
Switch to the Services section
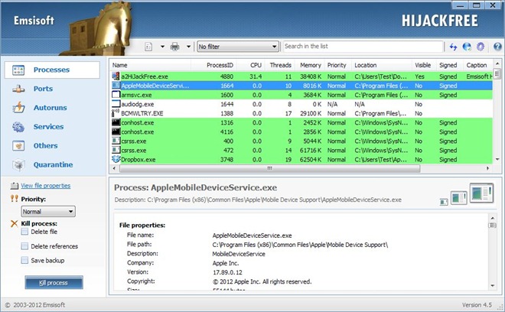point(49,126)
